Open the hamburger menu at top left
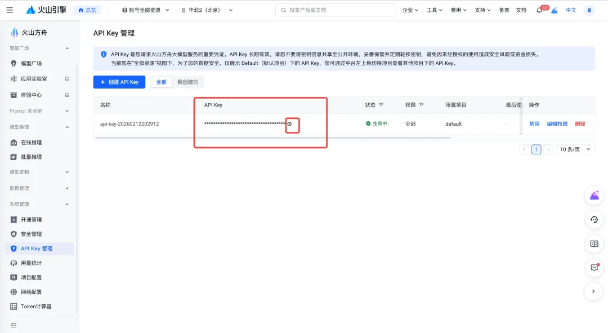This screenshot has height=333, width=608. [x=10, y=10]
